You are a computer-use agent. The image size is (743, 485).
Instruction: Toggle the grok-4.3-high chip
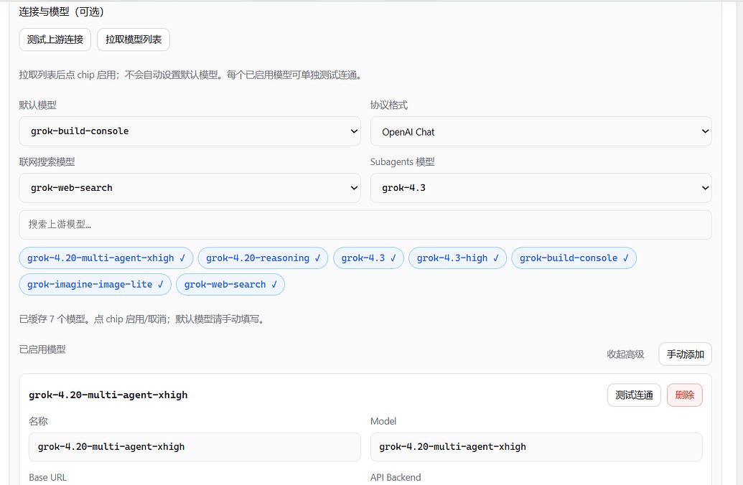(x=458, y=258)
